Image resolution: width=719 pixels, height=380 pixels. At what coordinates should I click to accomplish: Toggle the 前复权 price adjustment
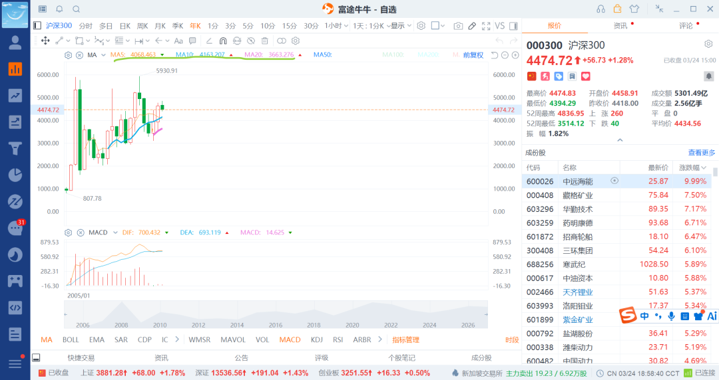[473, 55]
